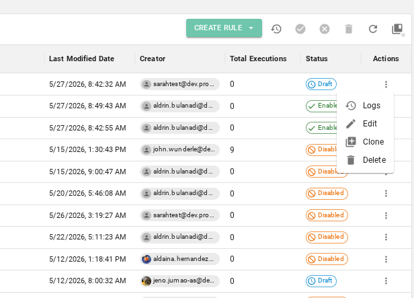The width and height of the screenshot is (414, 298).
Task: Open actions menu for 8:00:32 AM row
Action: (386, 281)
